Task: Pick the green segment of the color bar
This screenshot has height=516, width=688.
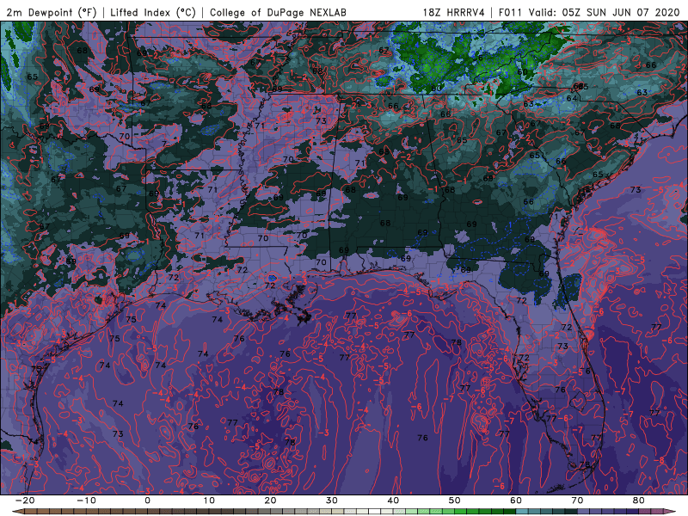Action: [461, 512]
